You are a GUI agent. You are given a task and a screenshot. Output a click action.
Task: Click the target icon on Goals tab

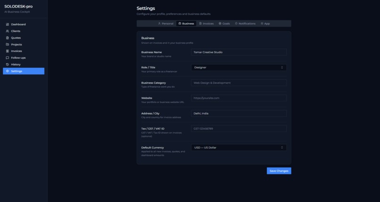click(x=220, y=23)
